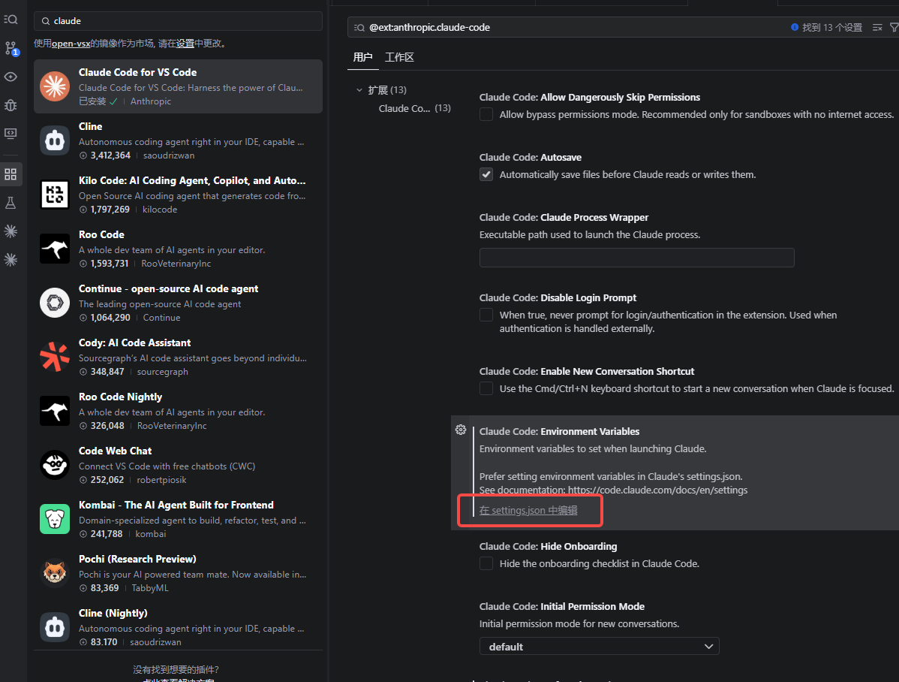This screenshot has width=899, height=682.
Task: Select Kilo Code AI Coding Agent title
Action: coord(192,181)
